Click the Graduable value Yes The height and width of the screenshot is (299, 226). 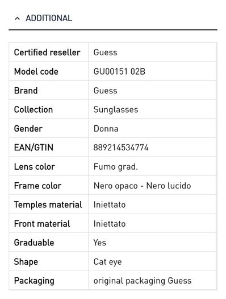99,243
